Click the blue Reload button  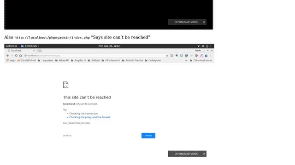(148, 136)
